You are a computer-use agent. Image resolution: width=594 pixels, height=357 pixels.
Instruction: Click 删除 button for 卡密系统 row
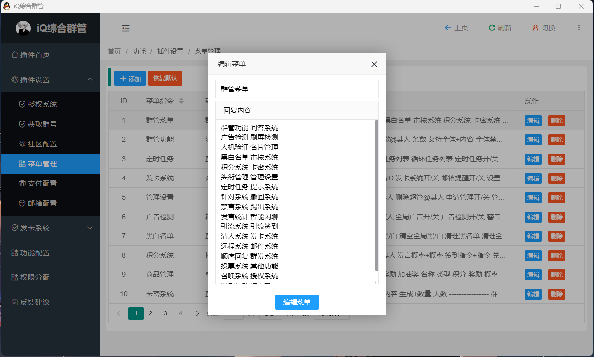point(556,294)
